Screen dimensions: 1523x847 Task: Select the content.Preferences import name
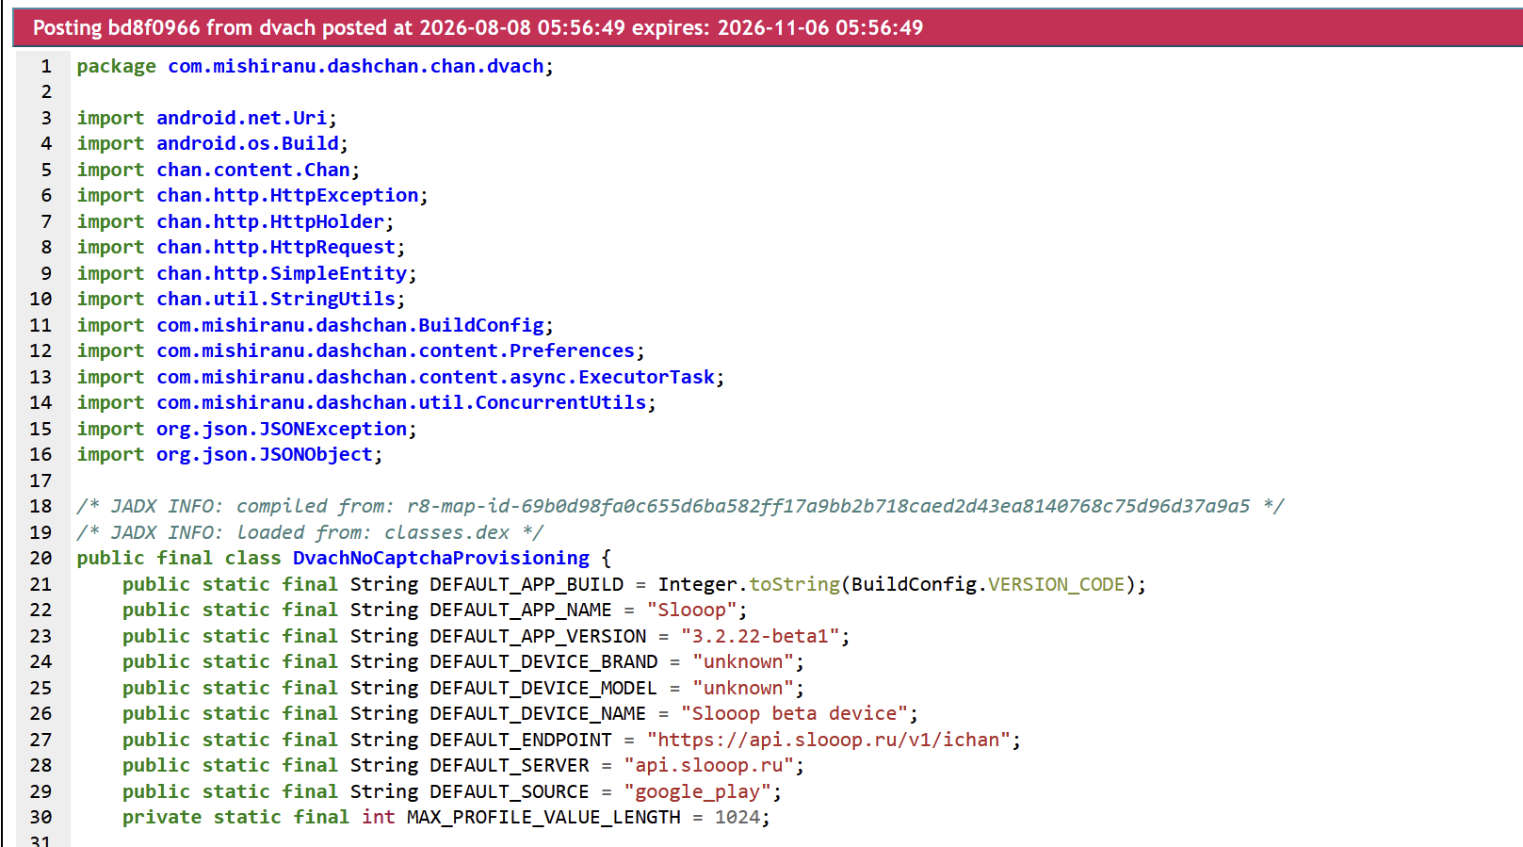click(396, 350)
